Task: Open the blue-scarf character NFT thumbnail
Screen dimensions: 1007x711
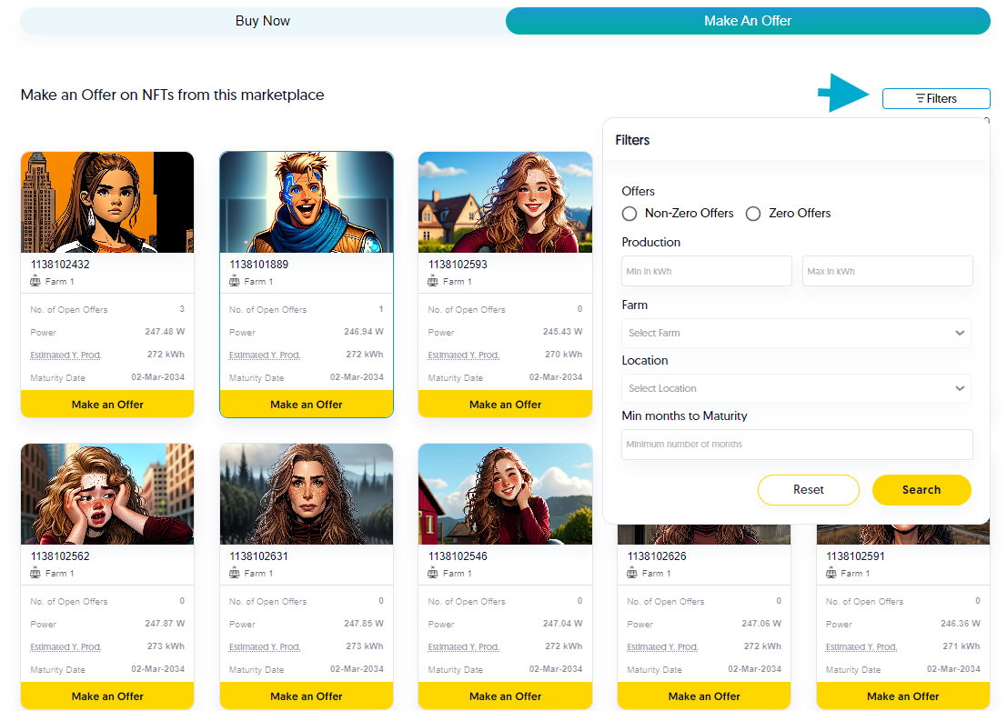Action: (x=307, y=202)
